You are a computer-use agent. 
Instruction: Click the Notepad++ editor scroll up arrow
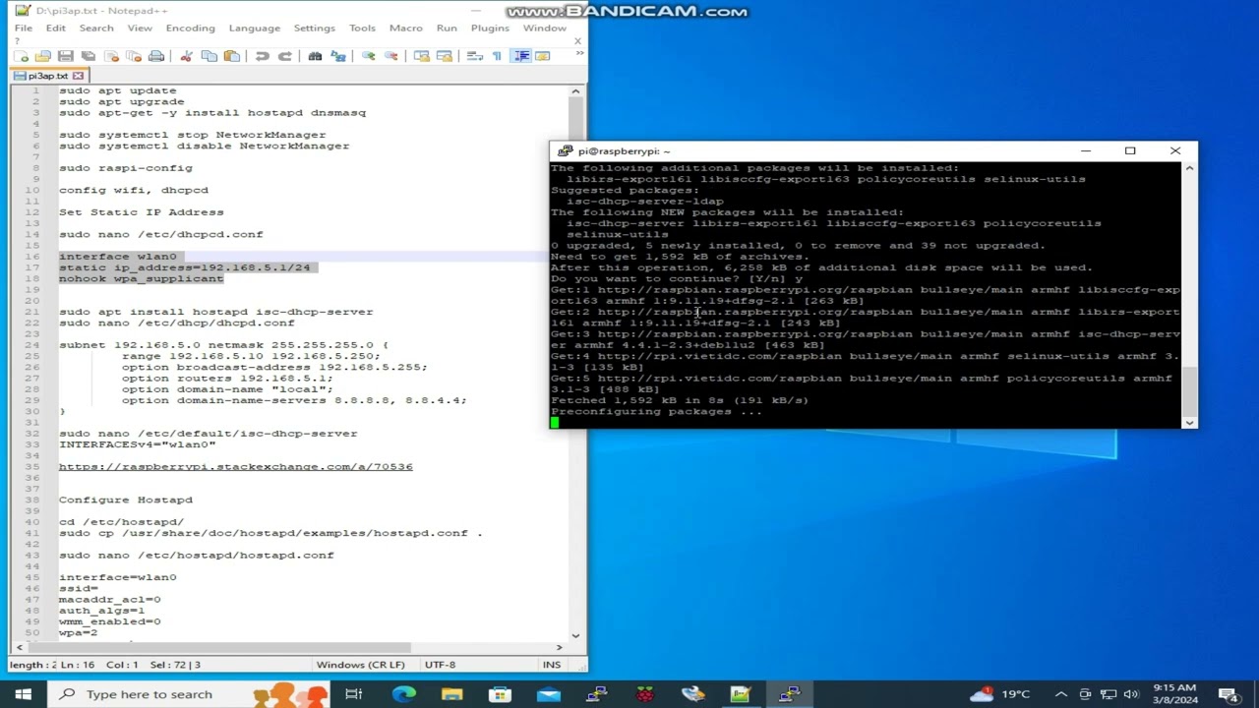coord(576,91)
